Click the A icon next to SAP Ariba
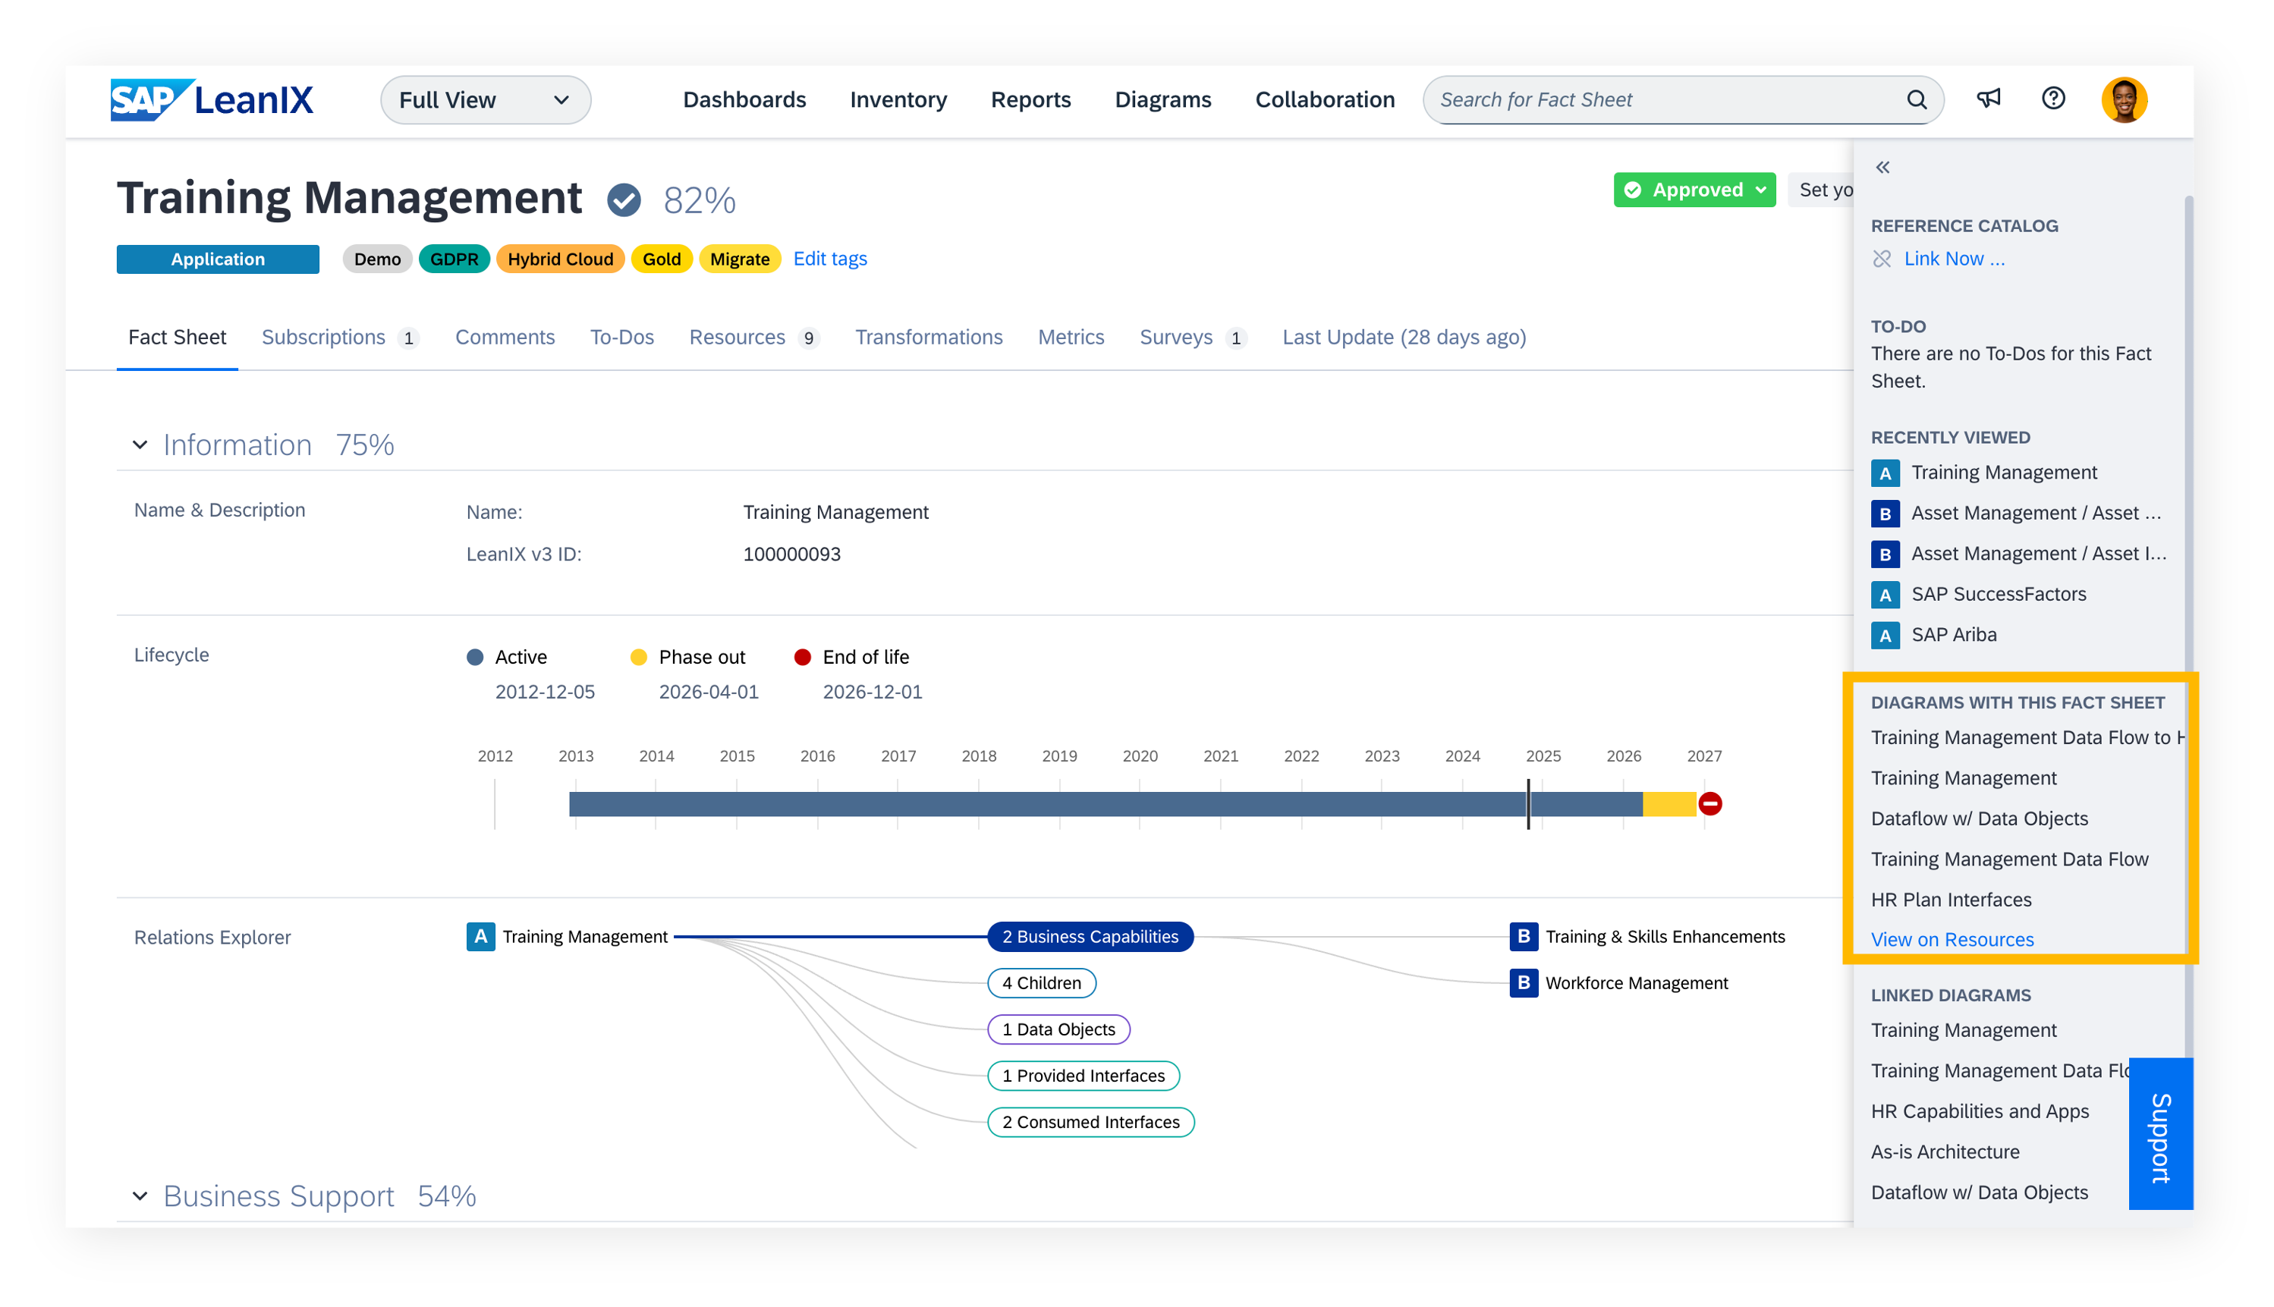This screenshot has width=2274, height=1307. coord(1884,635)
